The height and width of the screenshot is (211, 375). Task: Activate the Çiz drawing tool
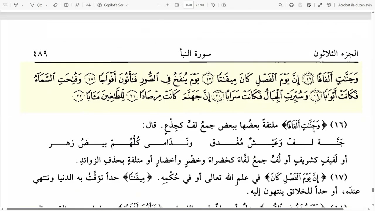point(36,5)
